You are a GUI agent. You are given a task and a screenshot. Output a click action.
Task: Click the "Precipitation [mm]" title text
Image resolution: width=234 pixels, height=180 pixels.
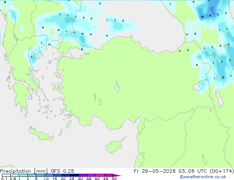click(x=24, y=171)
